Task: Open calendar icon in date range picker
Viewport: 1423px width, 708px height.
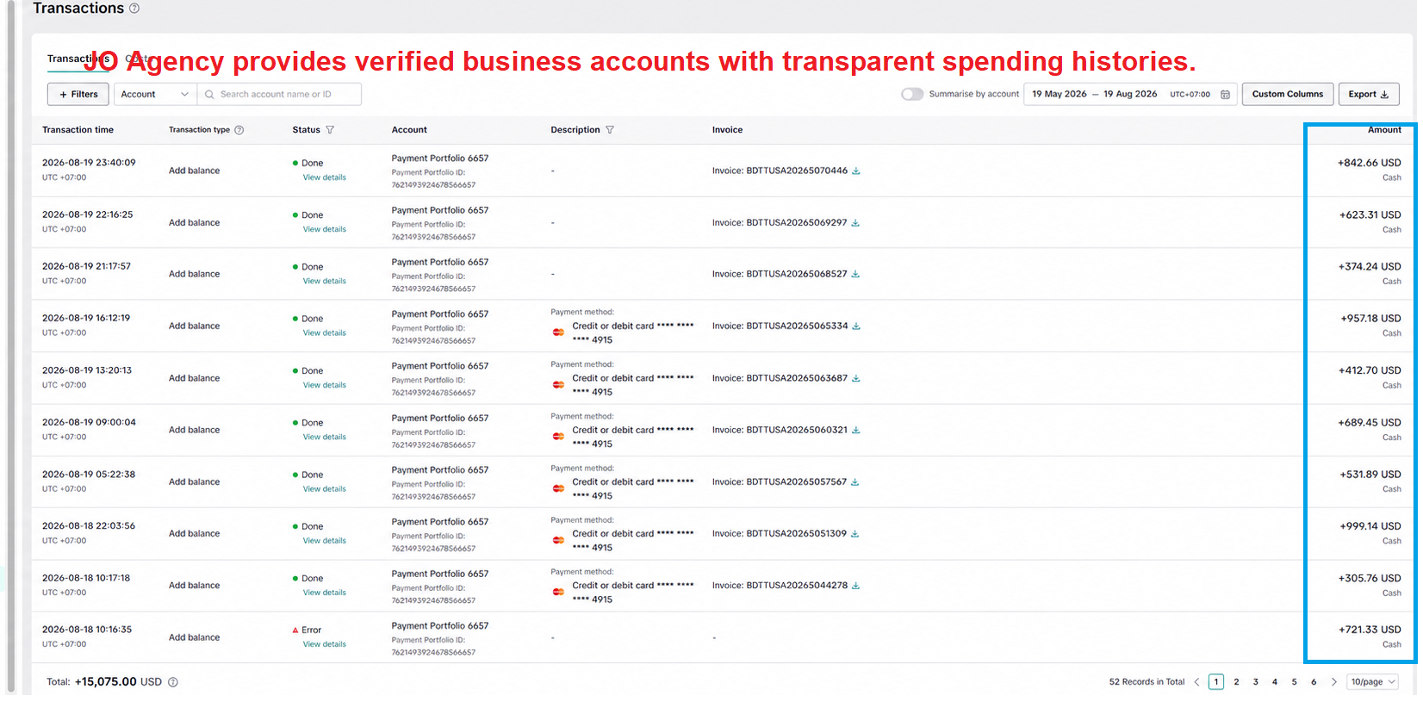Action: (1225, 95)
